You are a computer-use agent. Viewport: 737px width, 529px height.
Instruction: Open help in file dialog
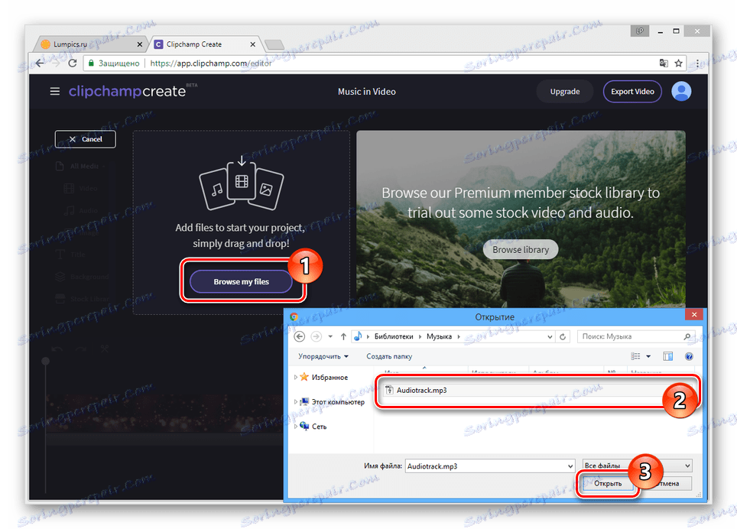pos(689,356)
